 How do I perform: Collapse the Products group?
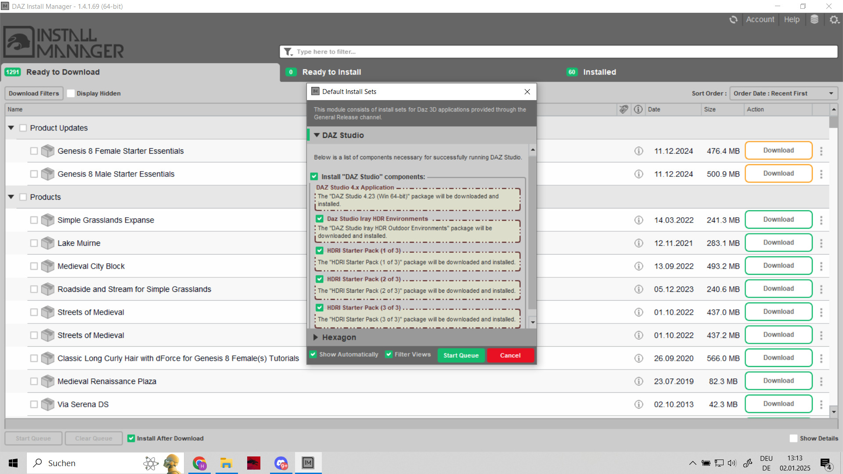tap(11, 197)
